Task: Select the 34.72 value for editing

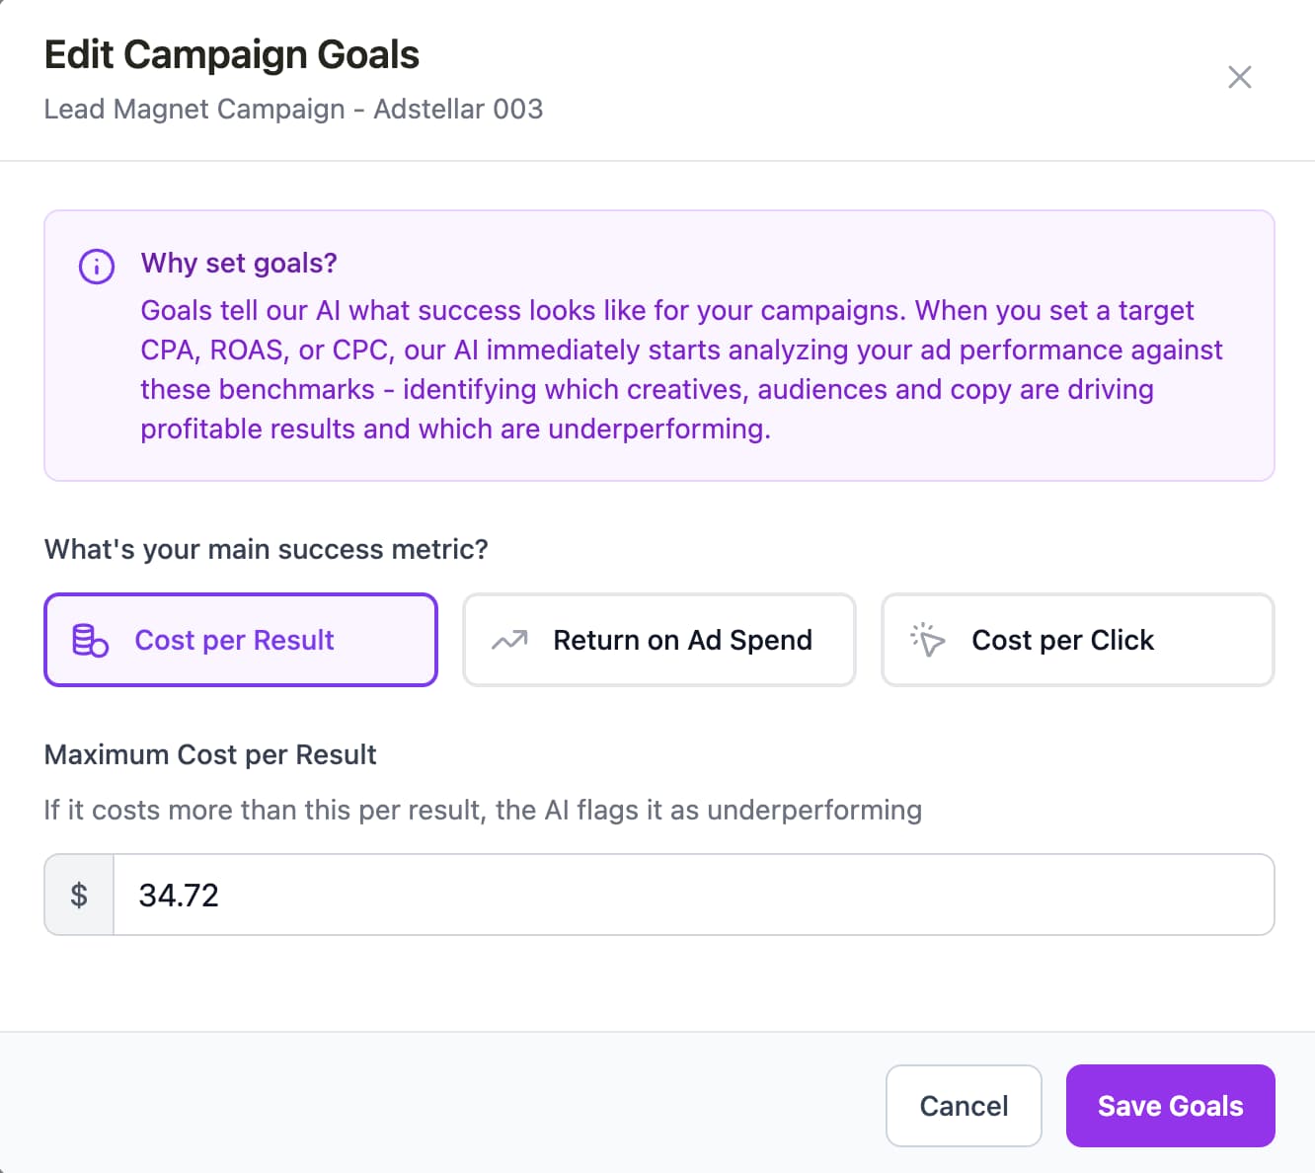Action: click(179, 895)
